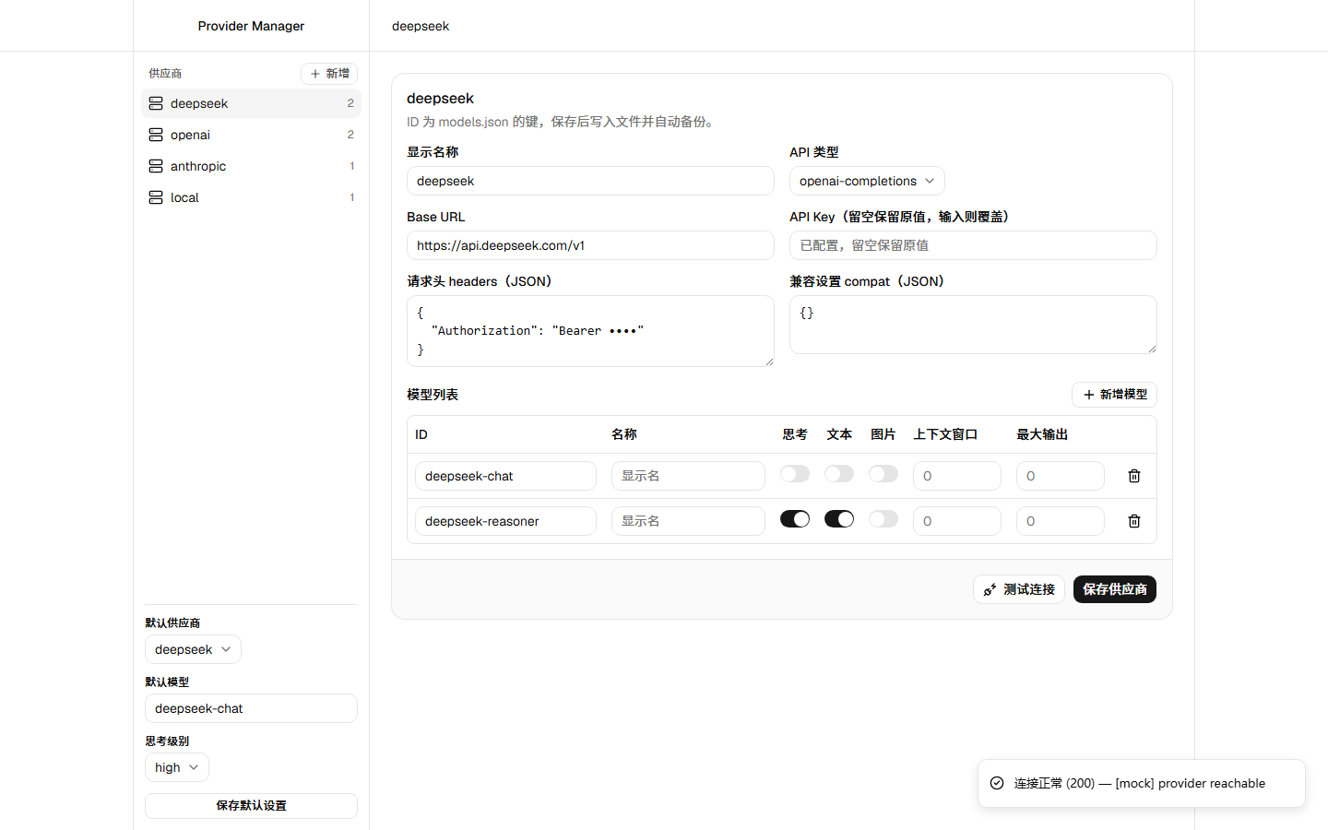This screenshot has width=1328, height=830.
Task: Focus 上下文窗口 field for deepseek-chat
Action: coord(957,476)
